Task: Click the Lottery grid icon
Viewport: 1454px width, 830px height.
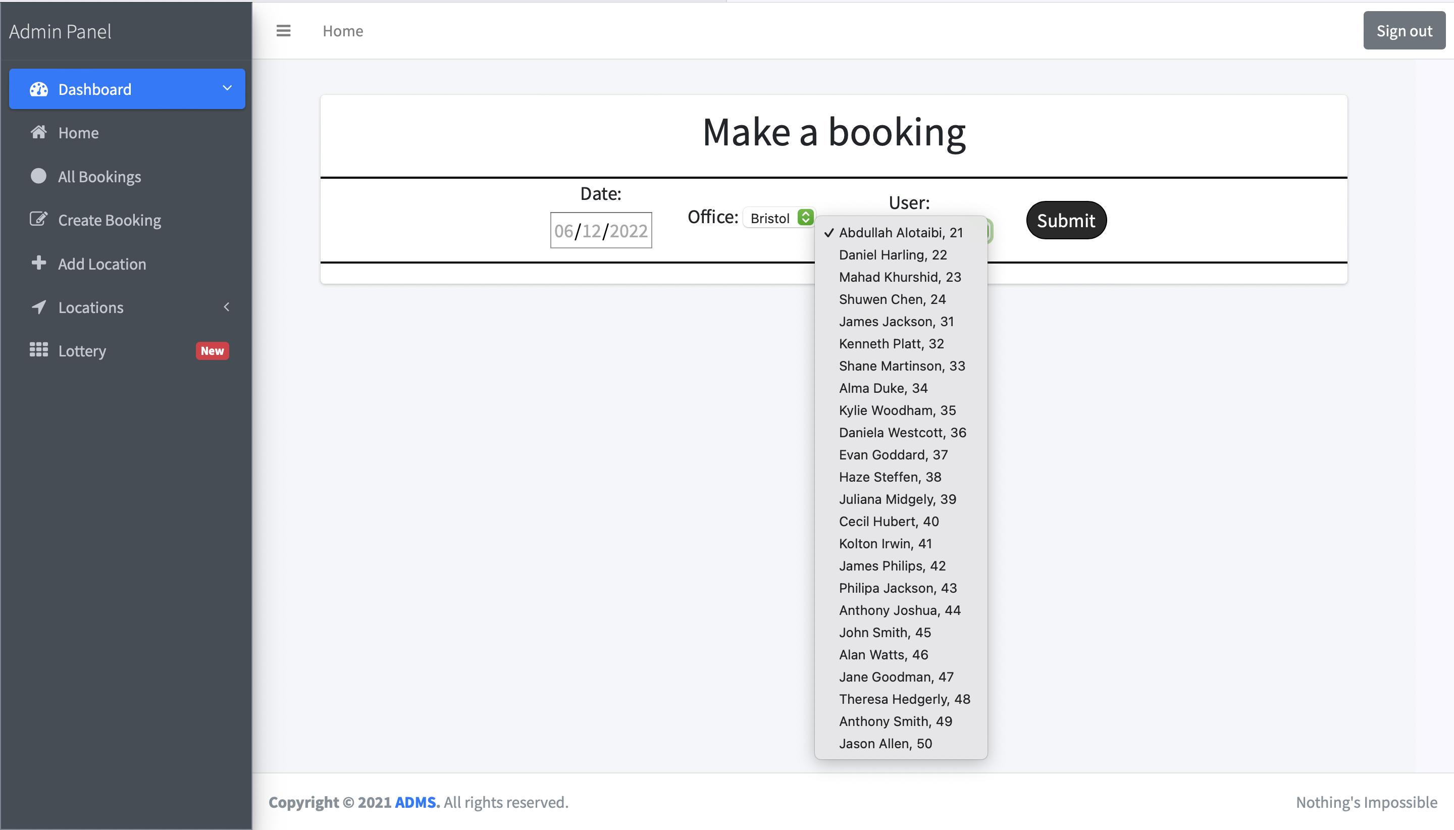Action: [38, 350]
